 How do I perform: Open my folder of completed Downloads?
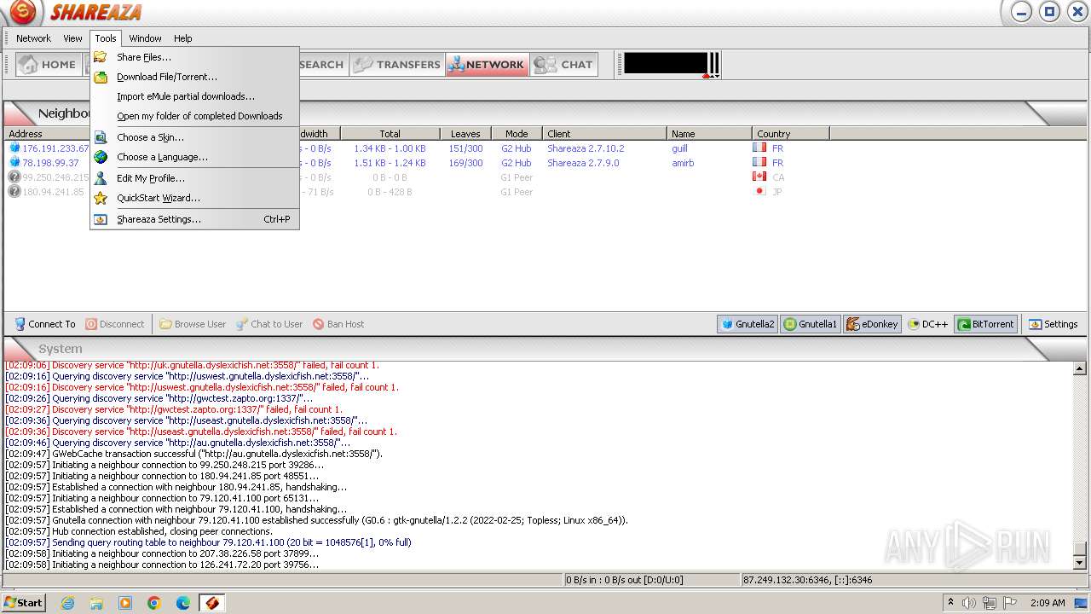(x=194, y=116)
